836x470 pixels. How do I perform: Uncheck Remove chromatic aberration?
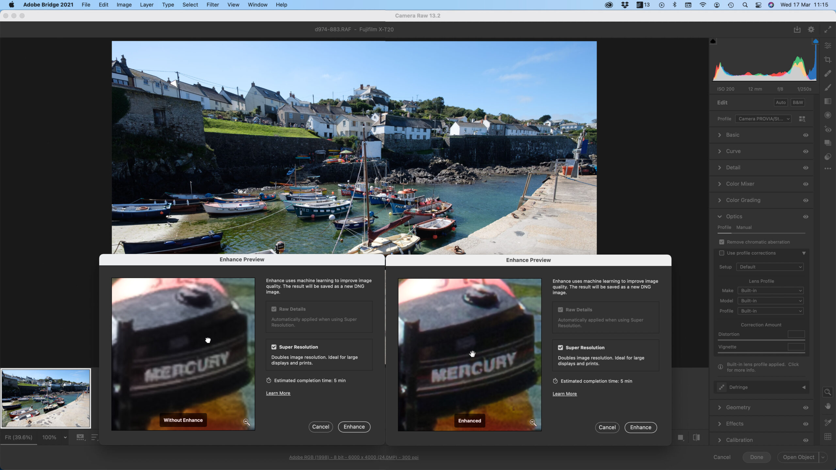click(x=722, y=242)
